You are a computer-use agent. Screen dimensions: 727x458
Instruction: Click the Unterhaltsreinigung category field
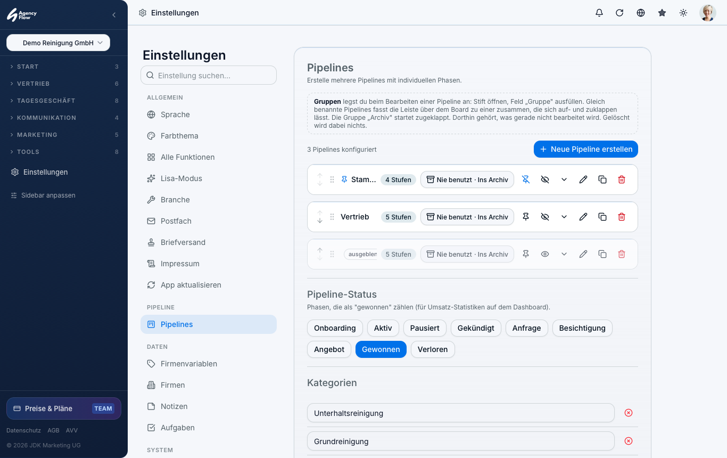click(x=461, y=413)
